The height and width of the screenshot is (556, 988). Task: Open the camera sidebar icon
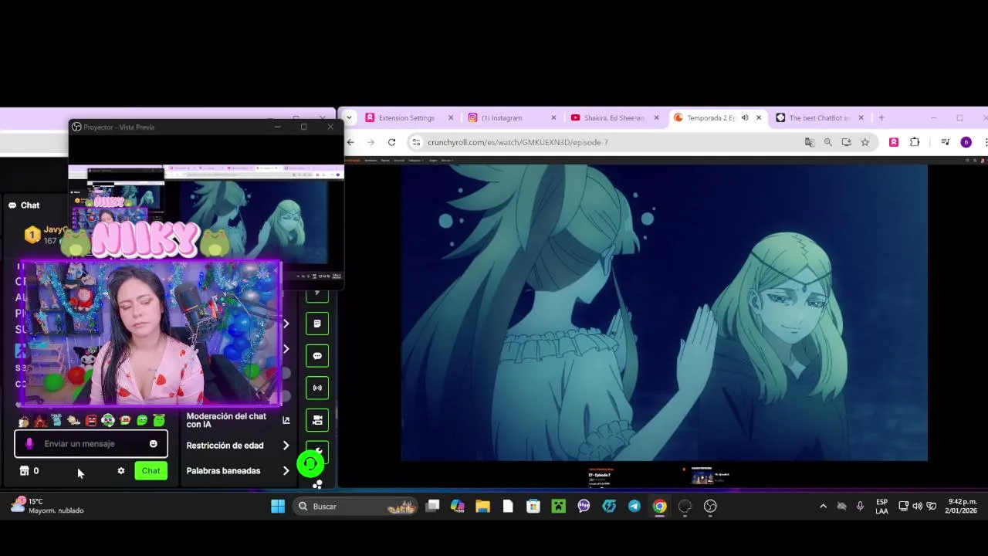(317, 420)
